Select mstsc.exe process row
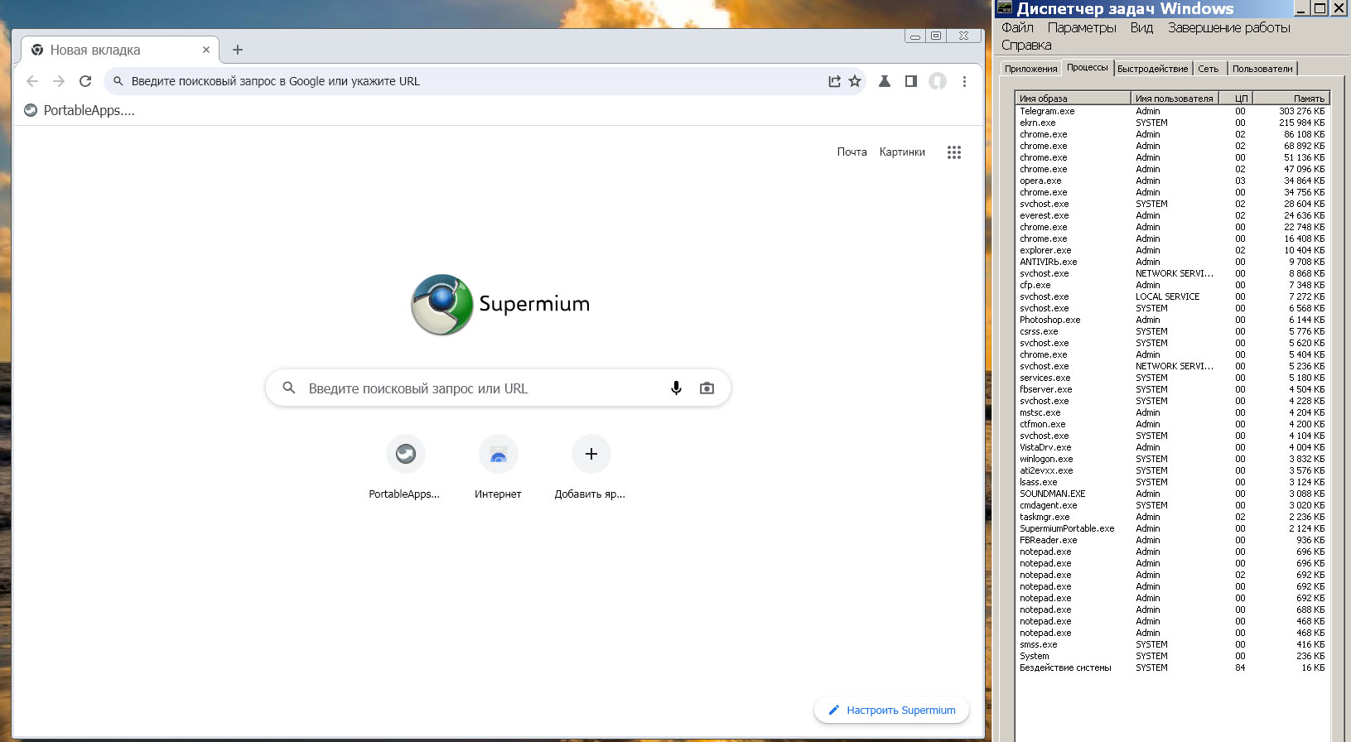Screen dimensions: 1351x742 click(1172, 412)
